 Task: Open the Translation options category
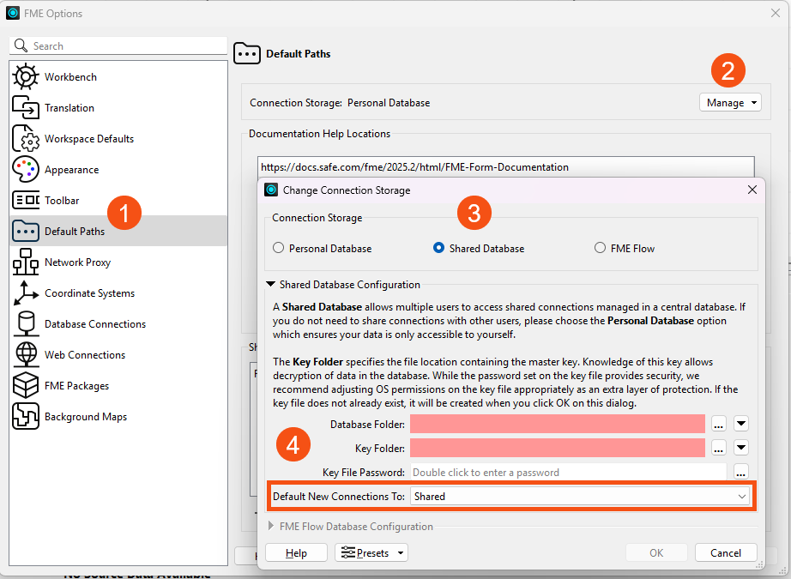(x=118, y=108)
